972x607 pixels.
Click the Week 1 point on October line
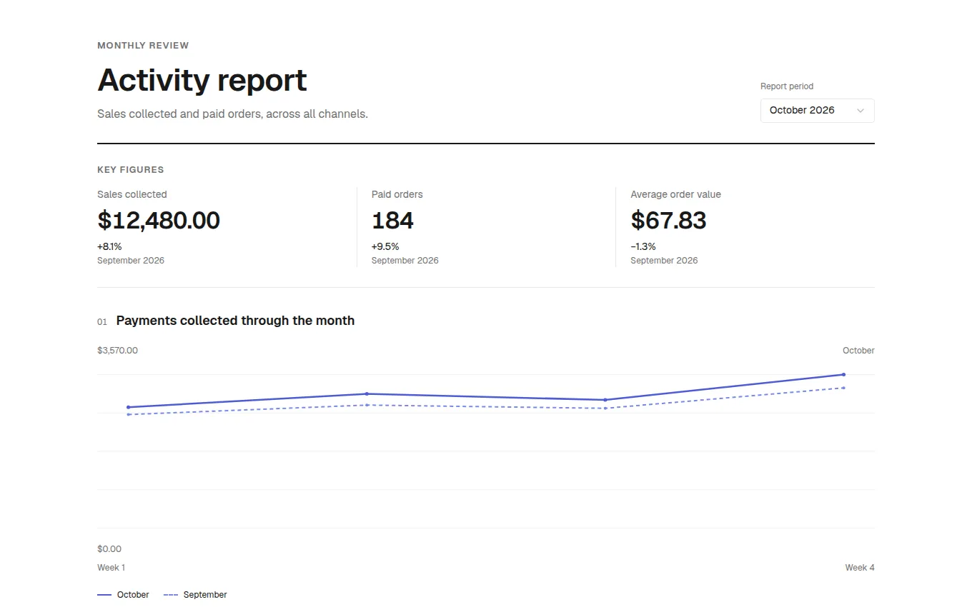click(x=128, y=407)
